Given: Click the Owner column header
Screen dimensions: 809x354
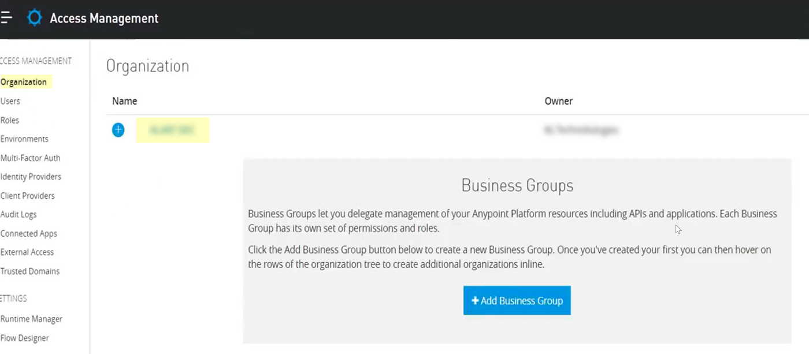Looking at the screenshot, I should [558, 101].
